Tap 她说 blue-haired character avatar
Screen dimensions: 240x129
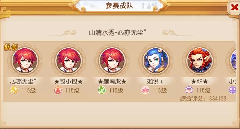[156, 61]
